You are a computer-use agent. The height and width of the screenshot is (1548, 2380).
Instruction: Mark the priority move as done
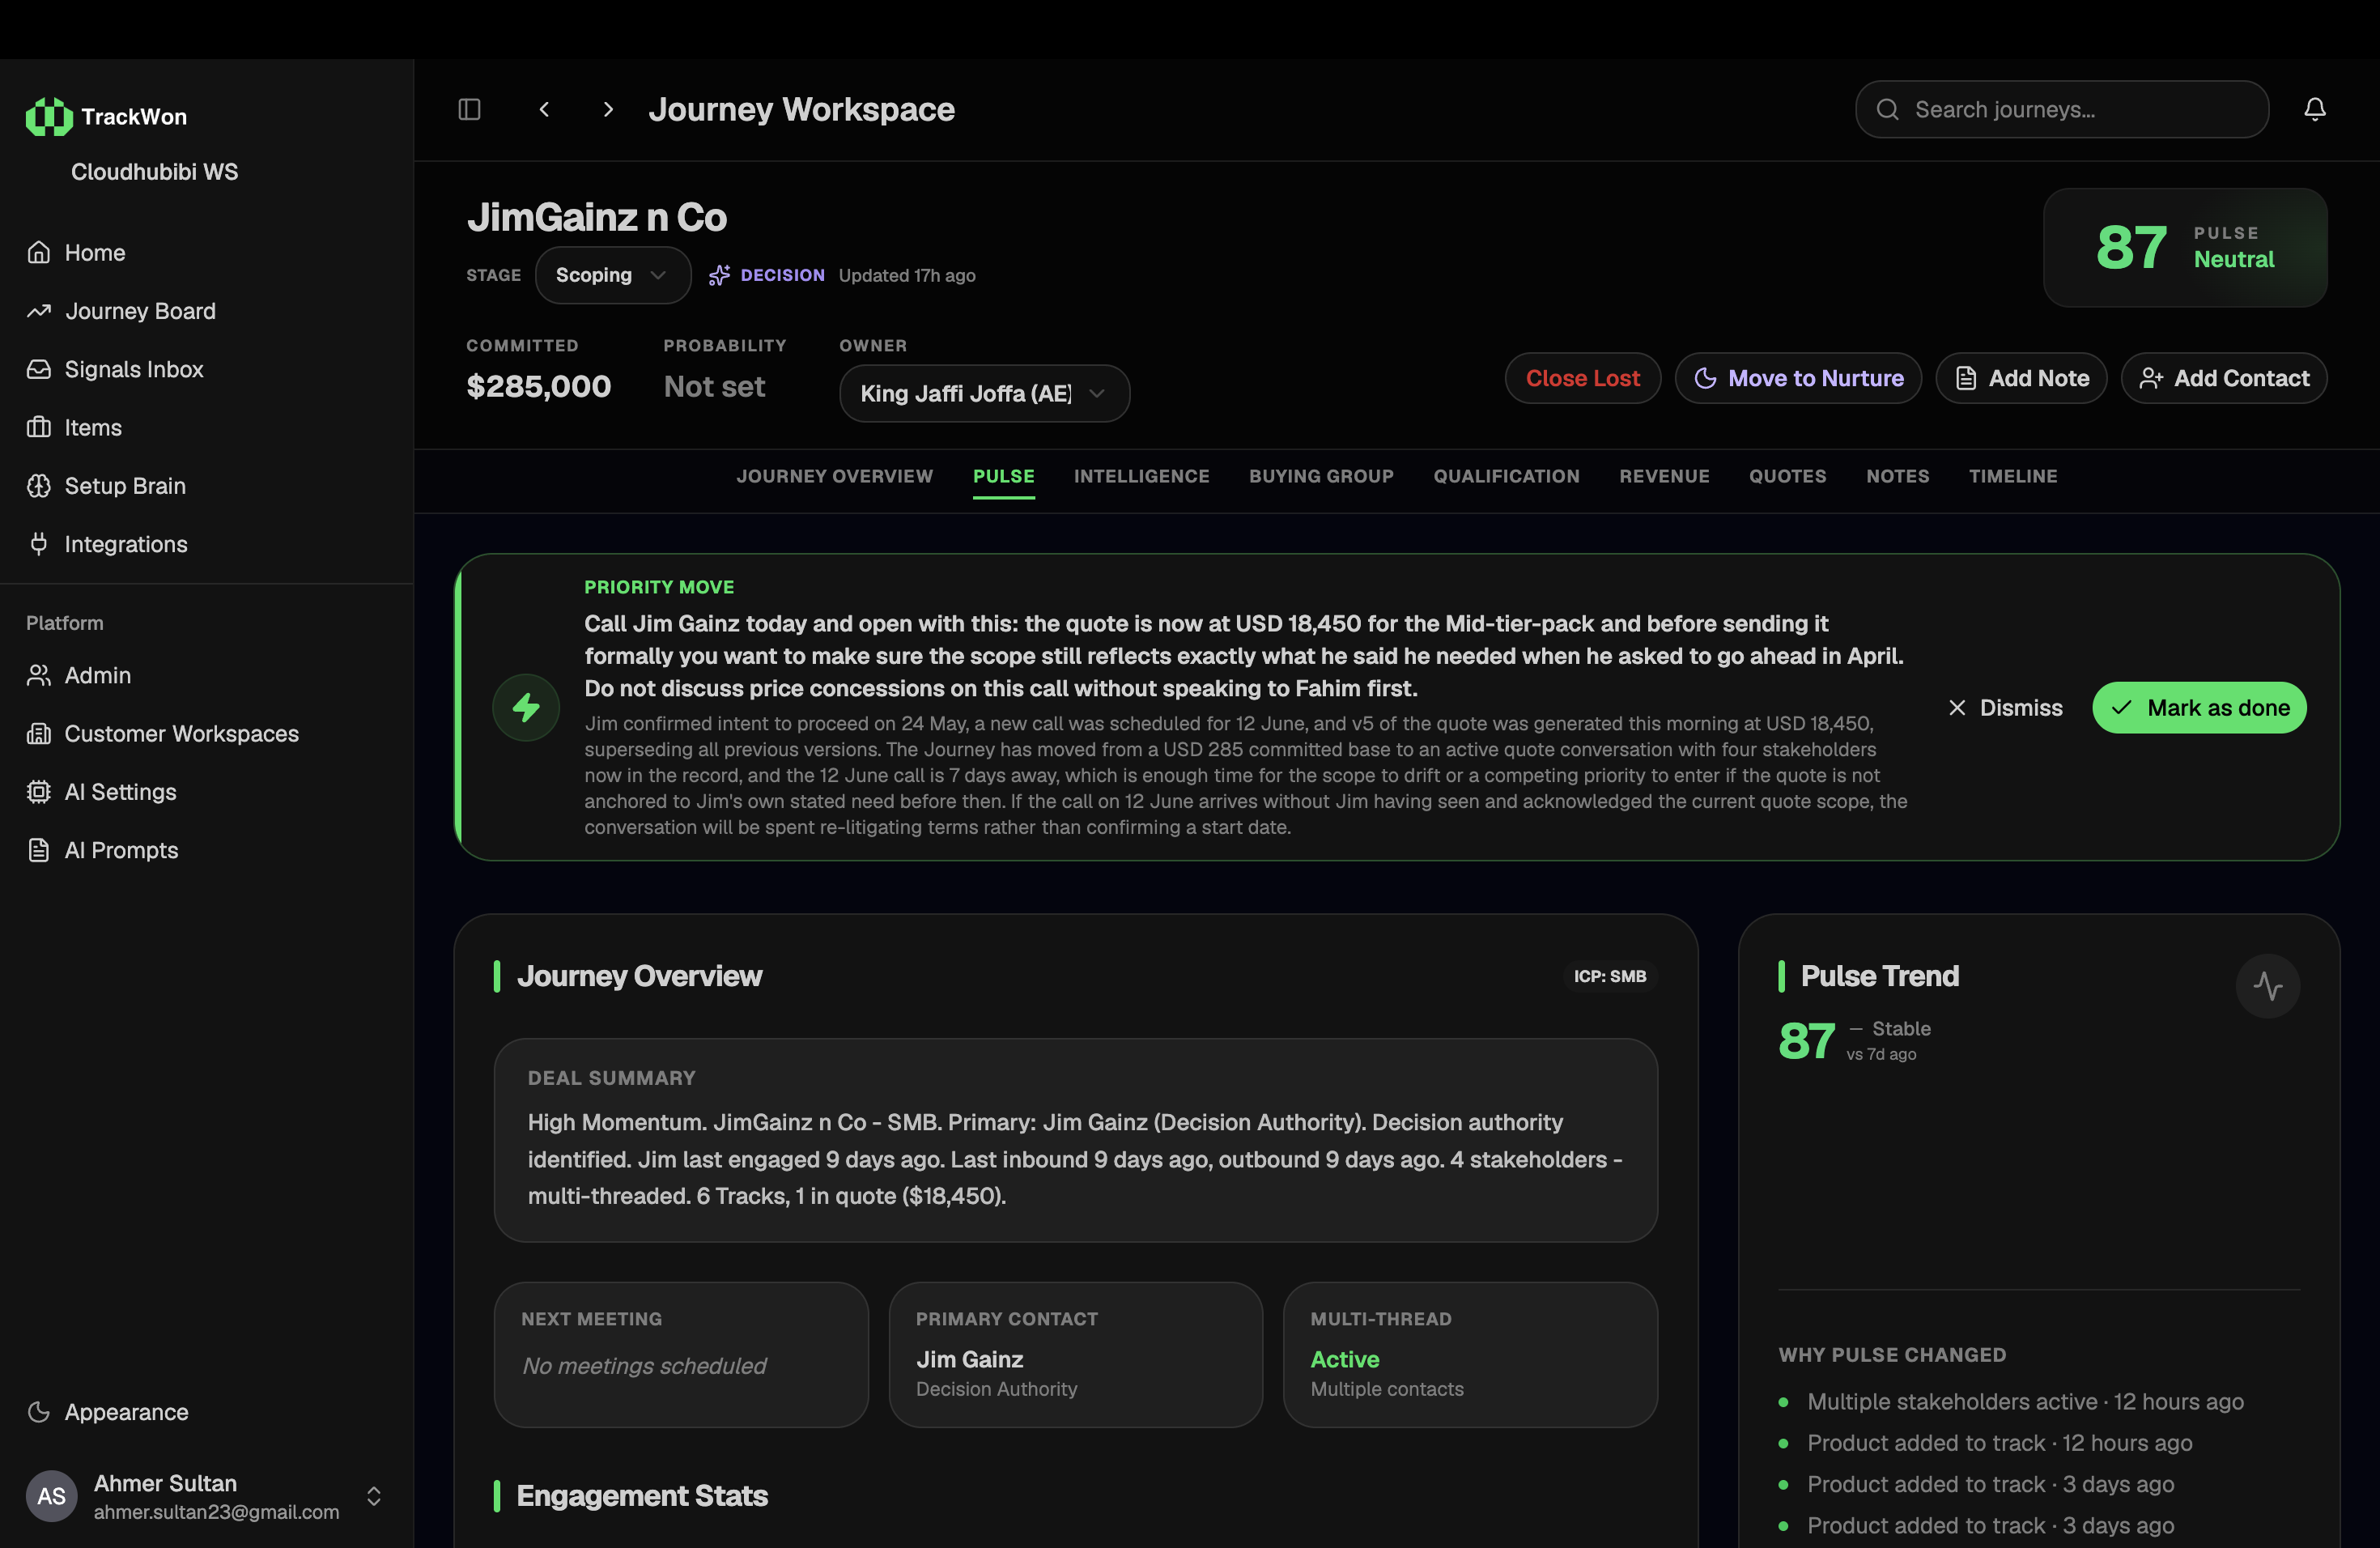pos(2199,707)
